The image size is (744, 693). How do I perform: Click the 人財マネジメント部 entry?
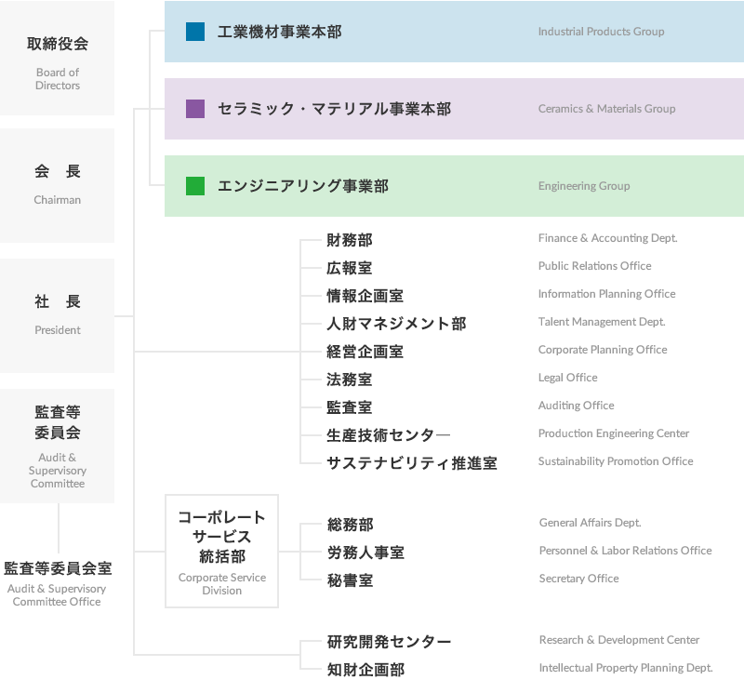(x=396, y=324)
